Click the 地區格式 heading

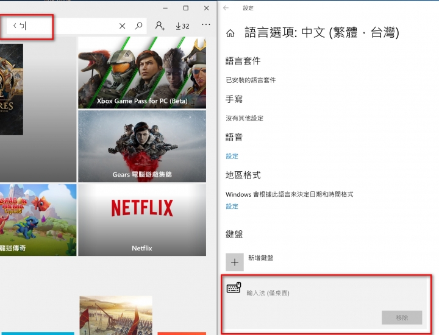pos(243,175)
